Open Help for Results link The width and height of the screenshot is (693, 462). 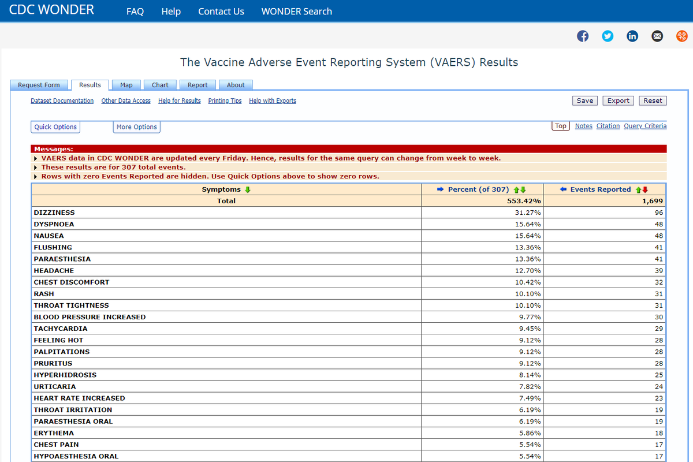click(180, 100)
